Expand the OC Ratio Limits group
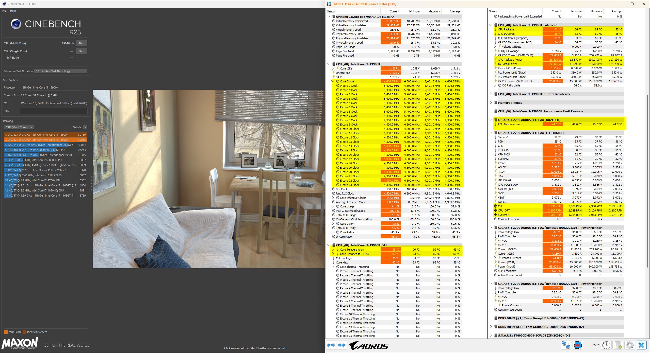 click(495, 85)
